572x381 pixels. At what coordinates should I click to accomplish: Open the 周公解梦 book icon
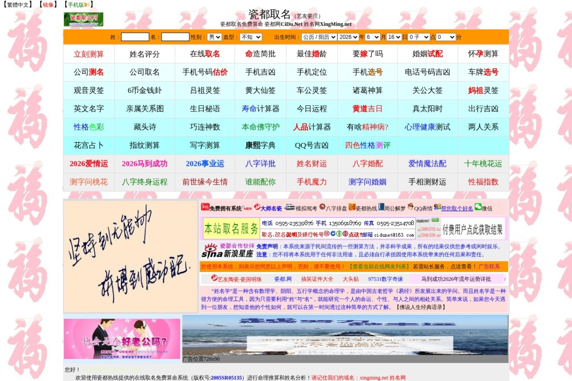point(381,207)
